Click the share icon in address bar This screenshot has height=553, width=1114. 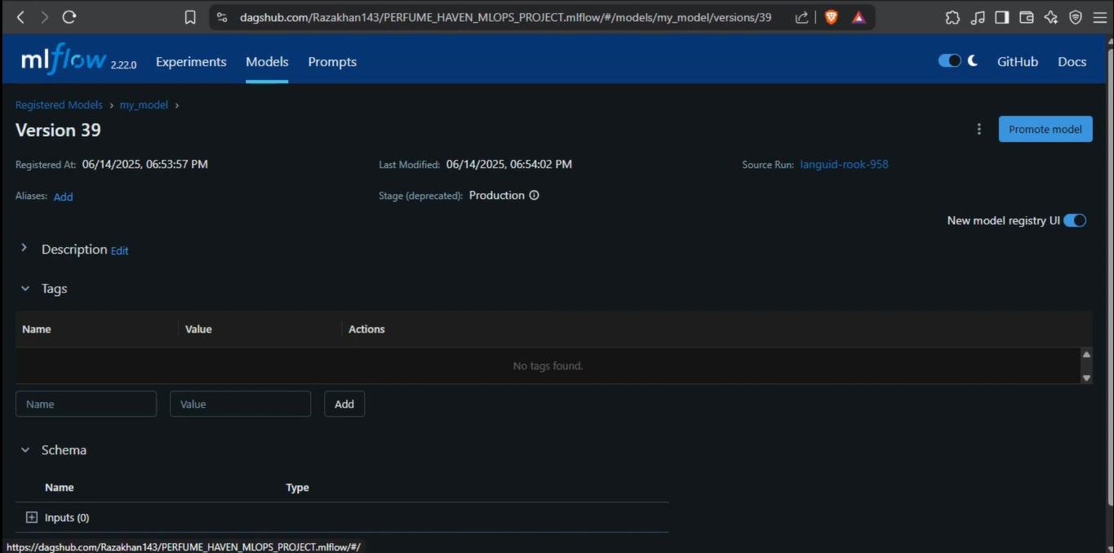(801, 17)
